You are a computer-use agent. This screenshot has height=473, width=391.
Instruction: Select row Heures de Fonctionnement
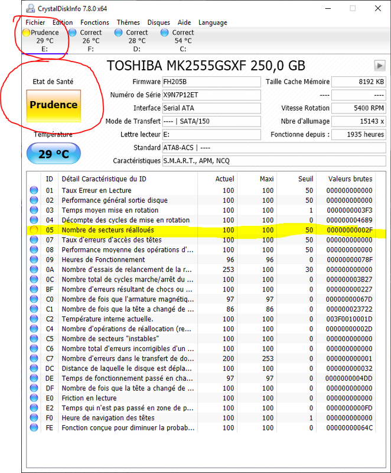tap(201, 260)
